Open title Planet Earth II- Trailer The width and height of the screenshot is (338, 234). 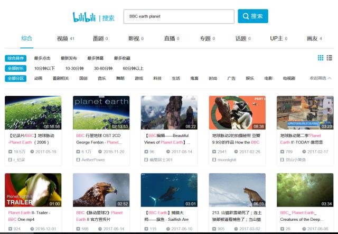click(x=29, y=216)
